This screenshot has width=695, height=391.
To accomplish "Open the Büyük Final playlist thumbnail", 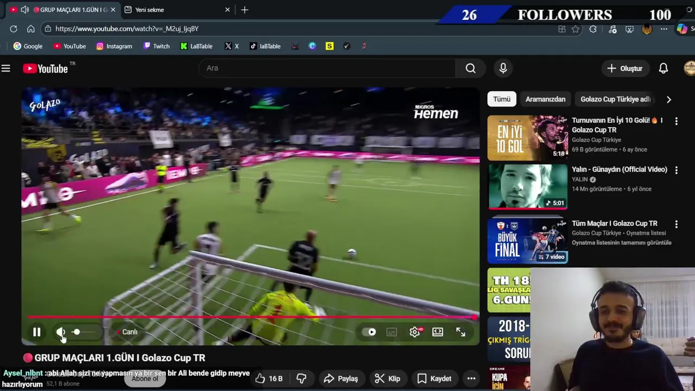I will click(x=528, y=241).
